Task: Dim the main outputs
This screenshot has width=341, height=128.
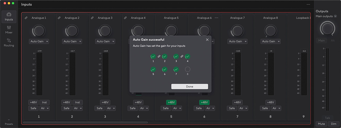Action: (x=333, y=124)
